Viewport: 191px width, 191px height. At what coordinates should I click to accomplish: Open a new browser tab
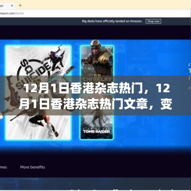pos(20,5)
